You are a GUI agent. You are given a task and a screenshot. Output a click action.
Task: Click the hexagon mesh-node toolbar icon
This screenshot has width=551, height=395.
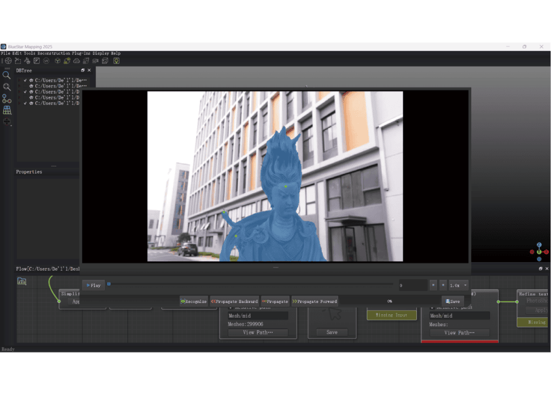coord(57,61)
